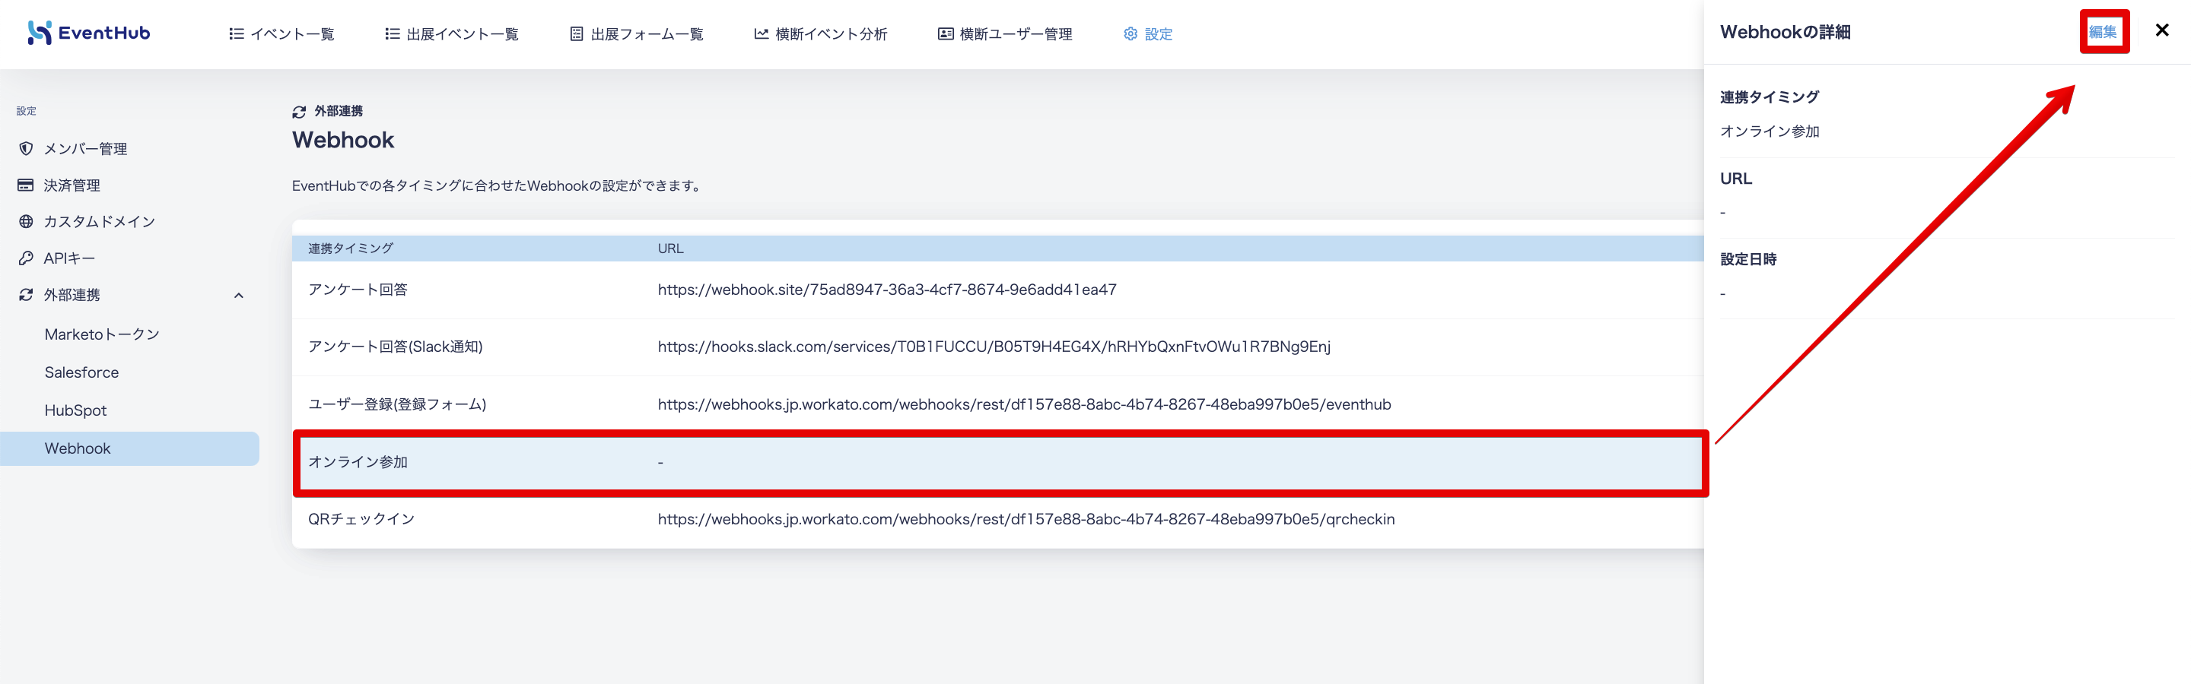Select 外部連携 in sidebar
Image resolution: width=2191 pixels, height=684 pixels.
(x=72, y=295)
